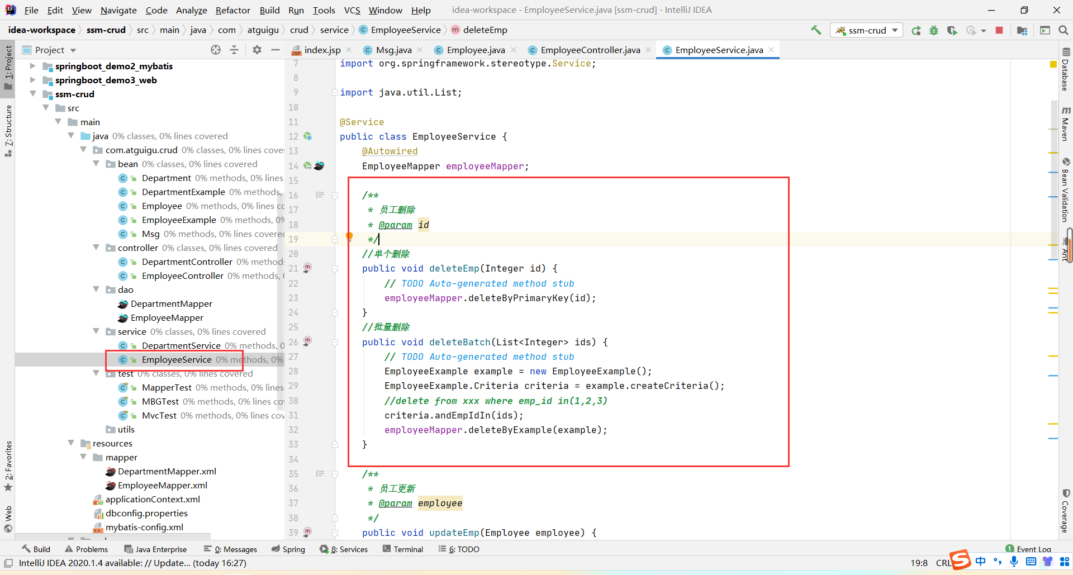
Task: Click the red Stop icon
Action: pos(999,30)
